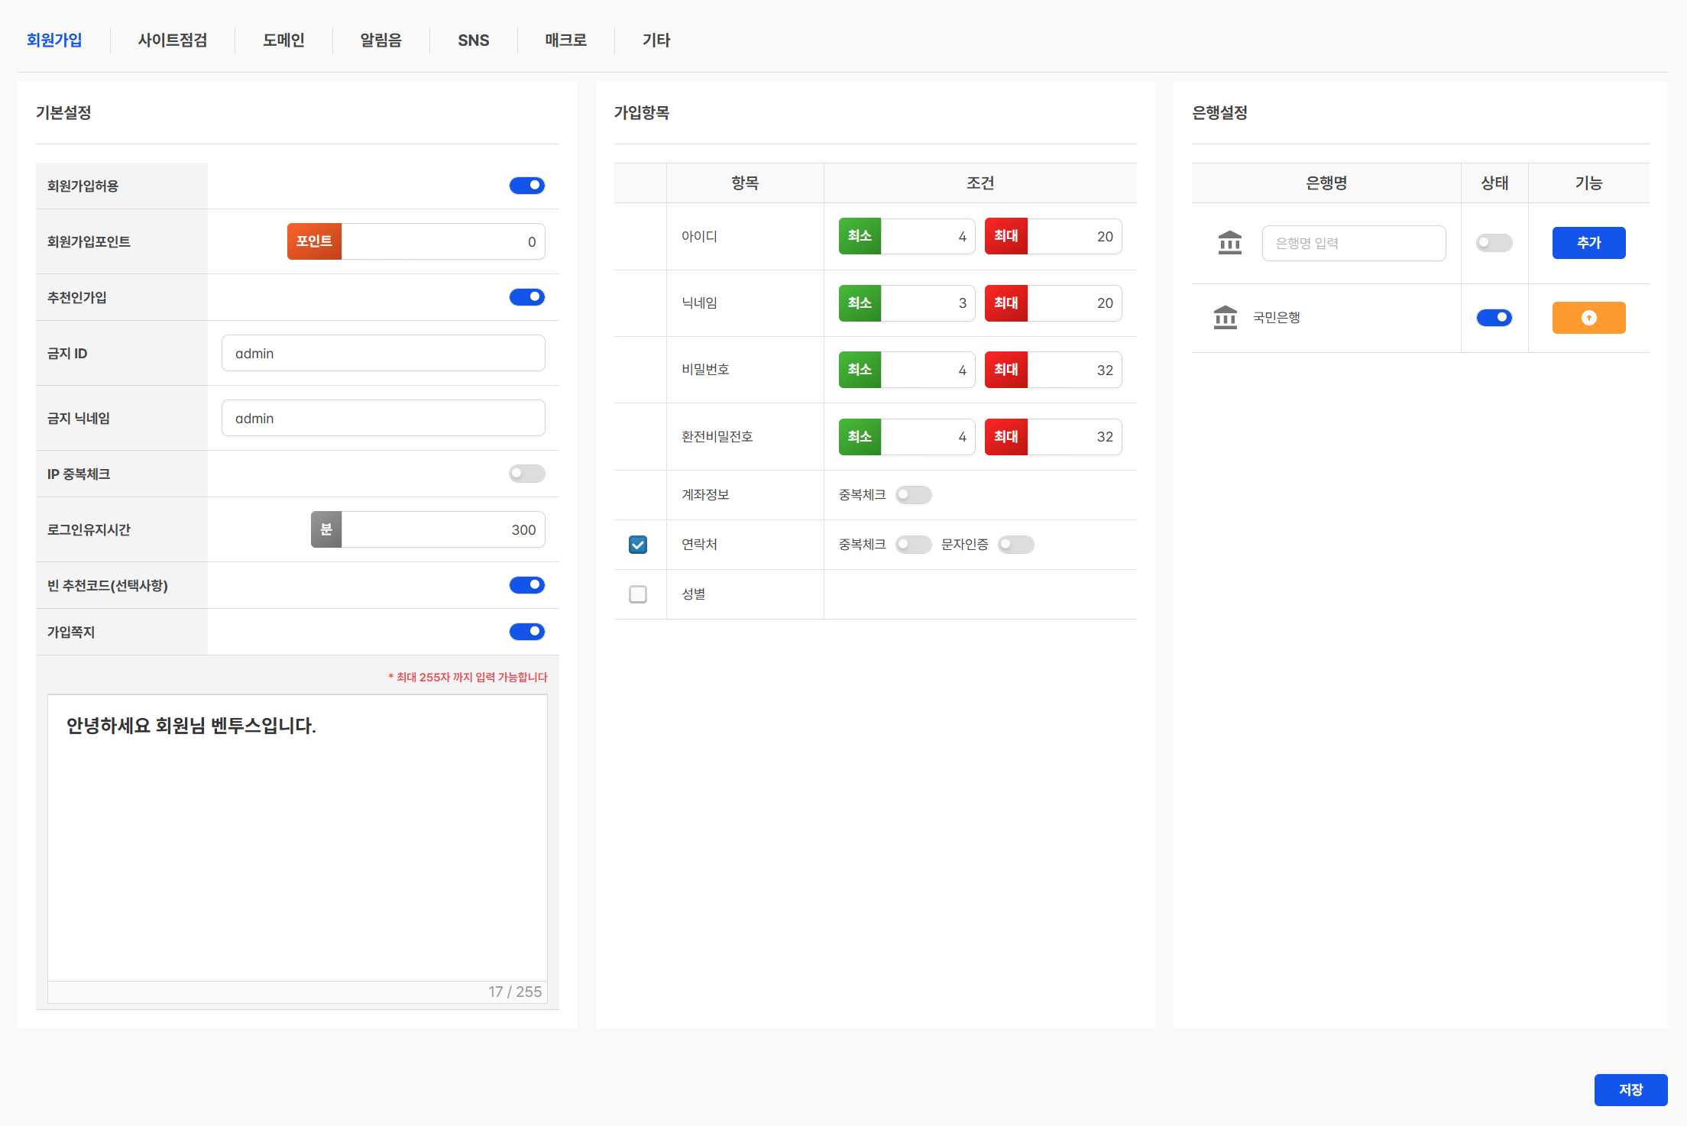The image size is (1687, 1126).
Task: Click the orange 포인트 label badge
Action: click(314, 241)
